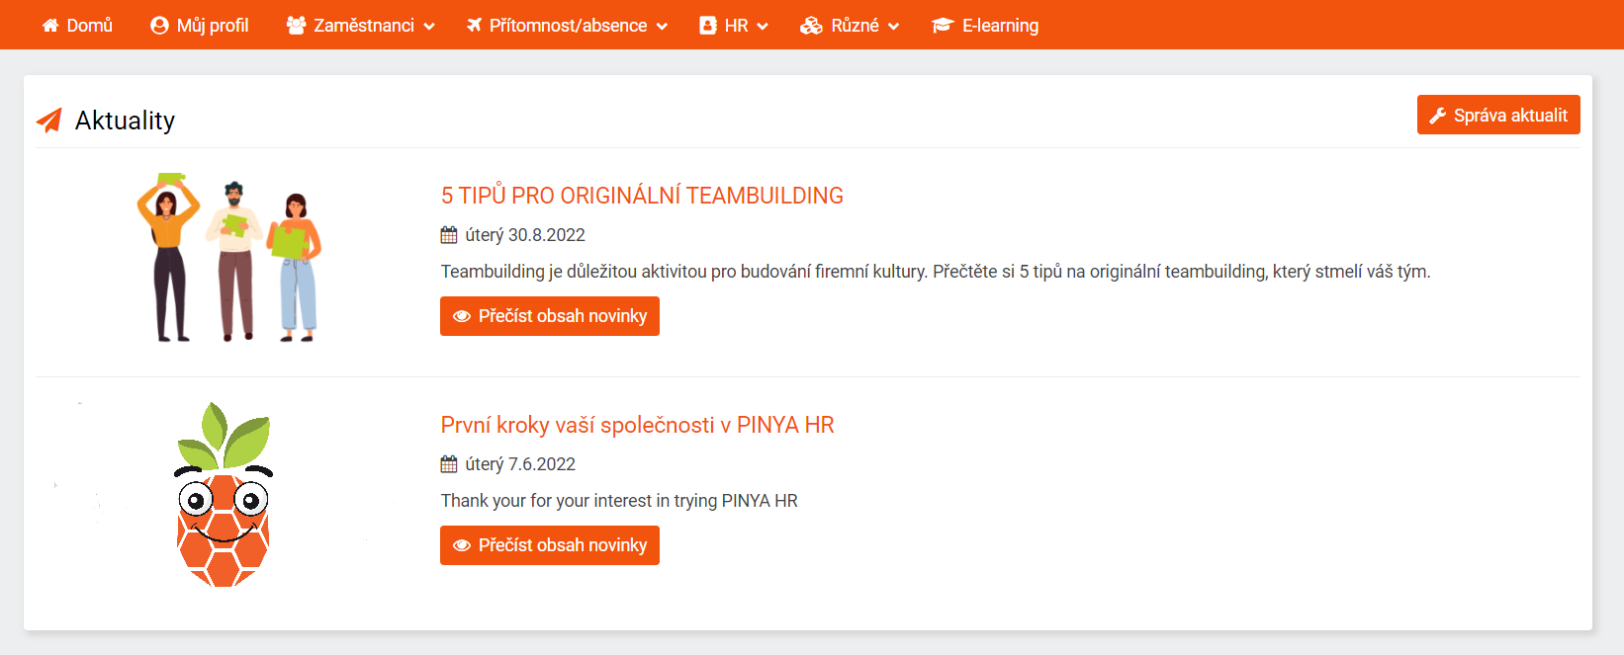Click the user circle icon of Můj profil

(159, 26)
